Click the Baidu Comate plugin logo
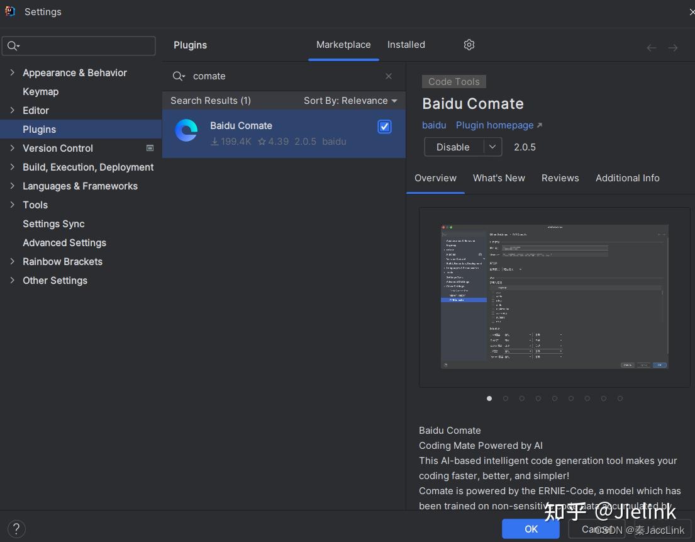Viewport: 695px width, 542px height. coord(186,130)
